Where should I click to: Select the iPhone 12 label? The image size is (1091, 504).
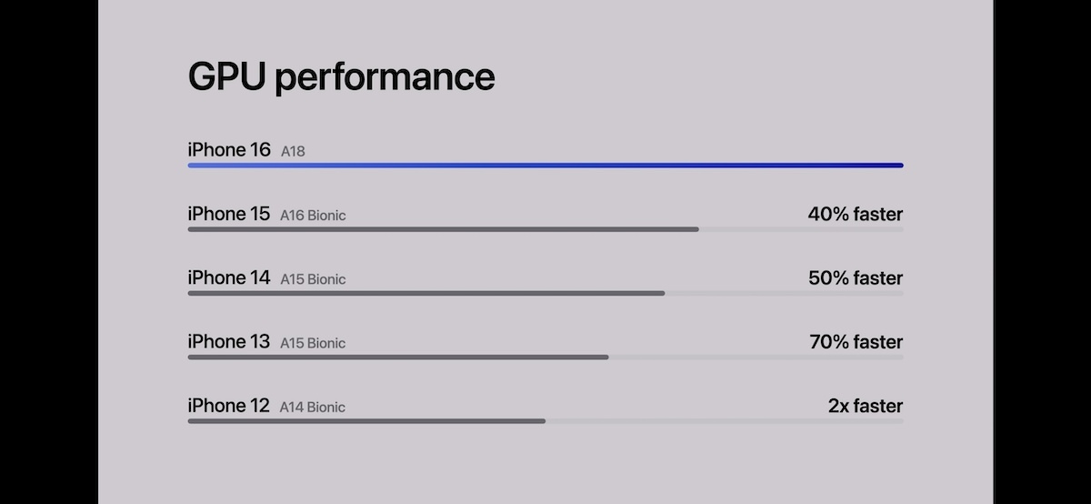229,405
